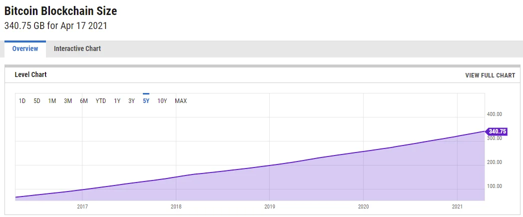Pick the 10Y time range

click(162, 101)
